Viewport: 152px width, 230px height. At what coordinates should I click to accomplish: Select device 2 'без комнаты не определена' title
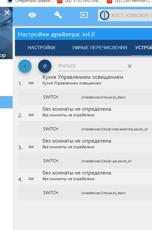click(x=77, y=109)
